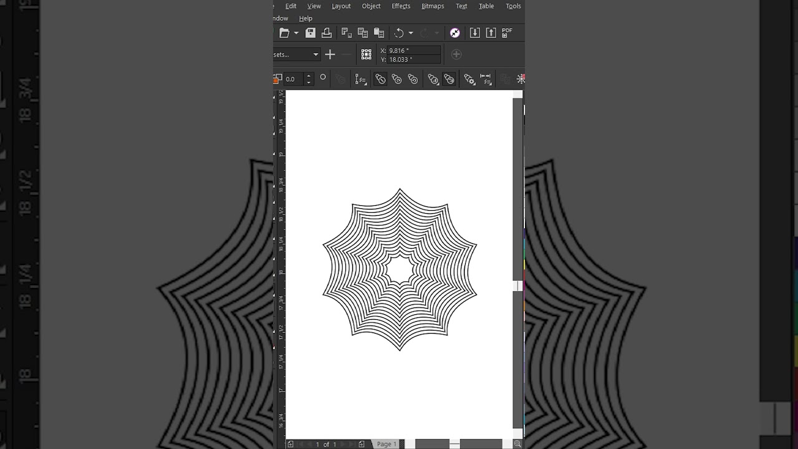Open the Layout menu
Screen dimensions: 798x449
pos(341,6)
